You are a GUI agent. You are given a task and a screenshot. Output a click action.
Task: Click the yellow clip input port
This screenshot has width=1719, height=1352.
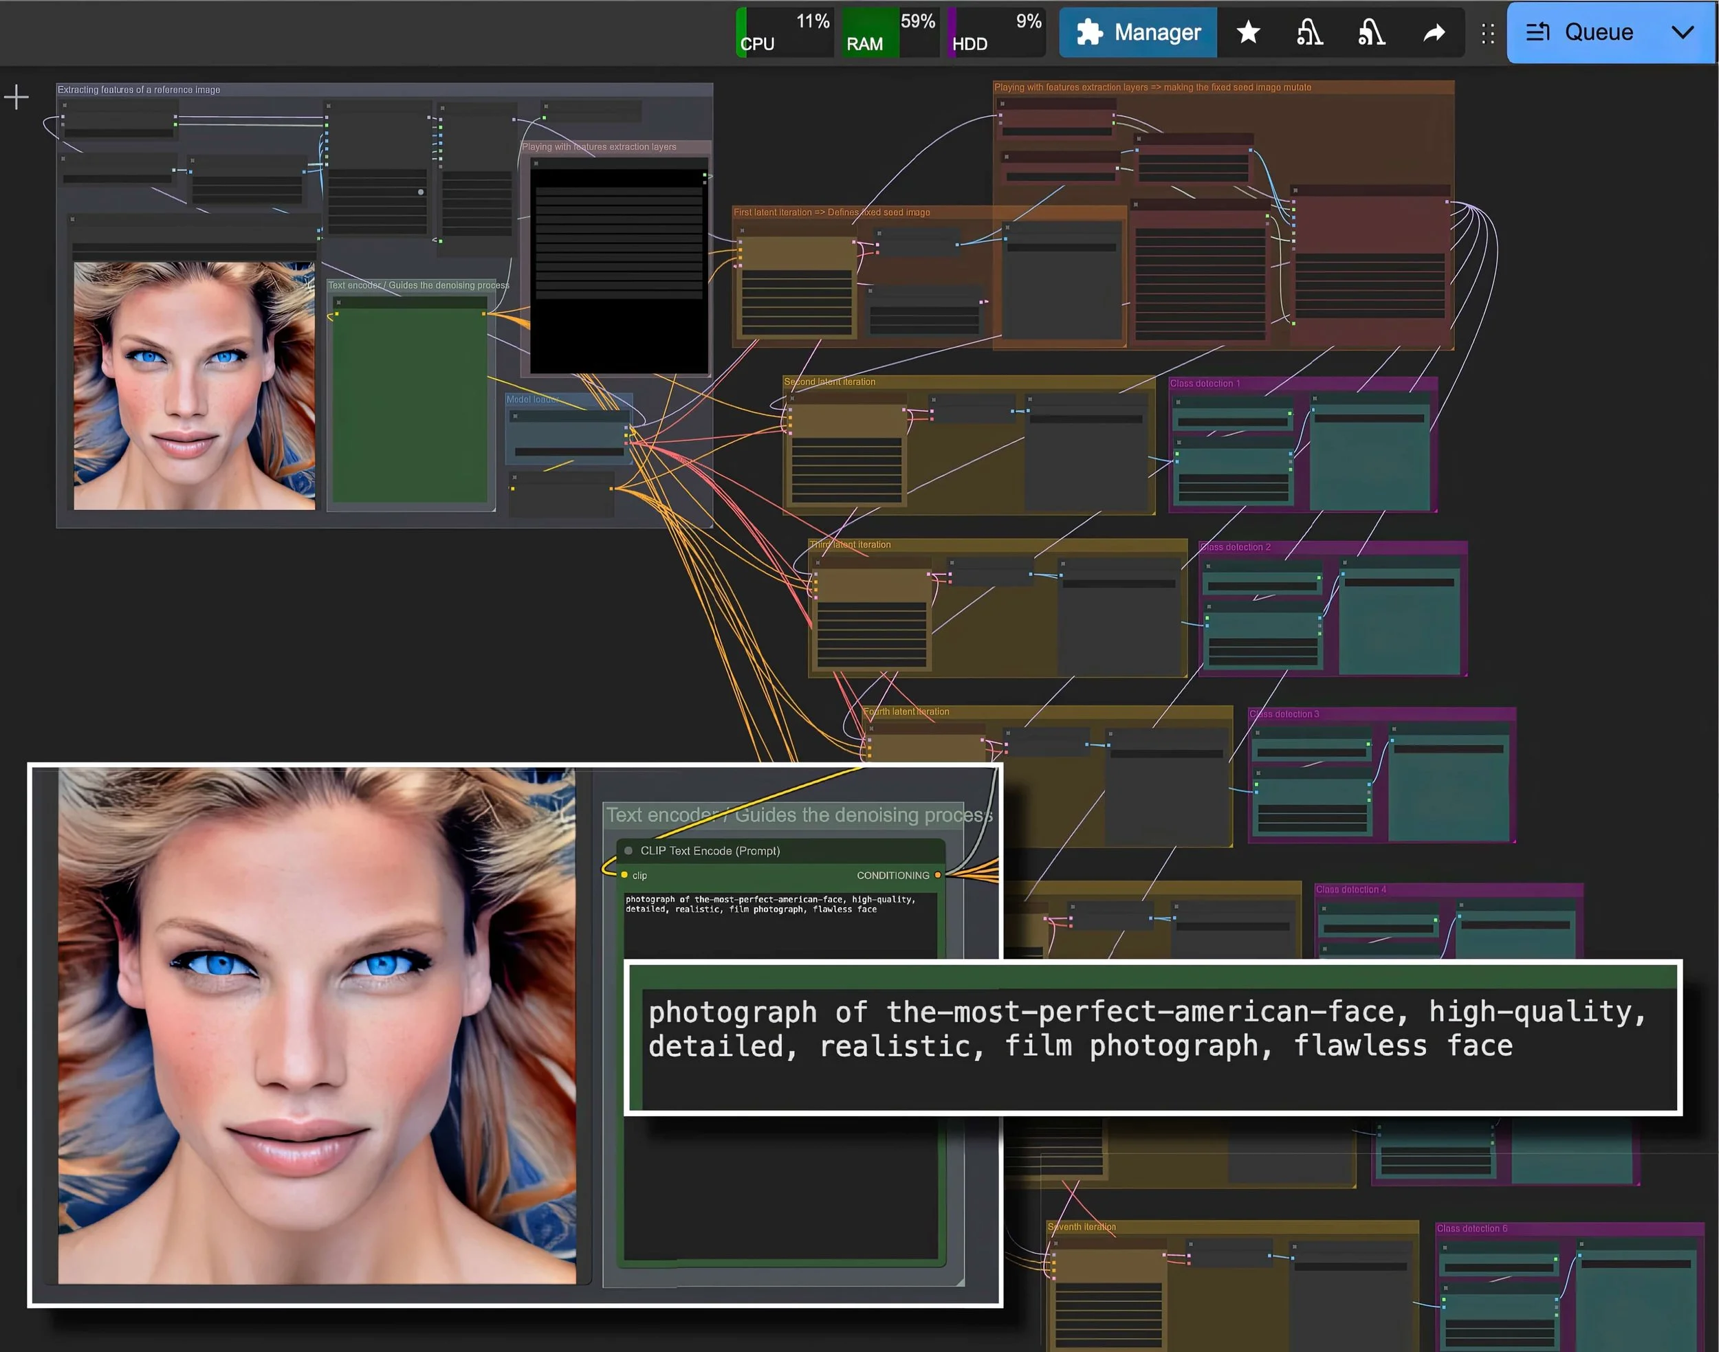(624, 875)
